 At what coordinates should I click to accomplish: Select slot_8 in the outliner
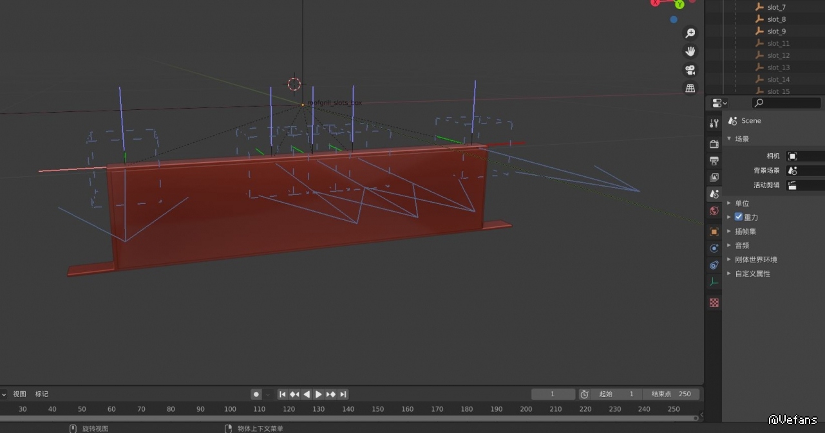[776, 19]
